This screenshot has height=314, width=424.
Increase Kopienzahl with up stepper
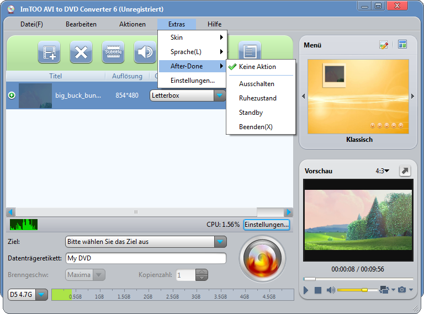[202, 272]
